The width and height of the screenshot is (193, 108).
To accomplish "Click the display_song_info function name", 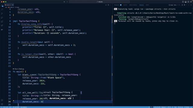I will 32,24.
